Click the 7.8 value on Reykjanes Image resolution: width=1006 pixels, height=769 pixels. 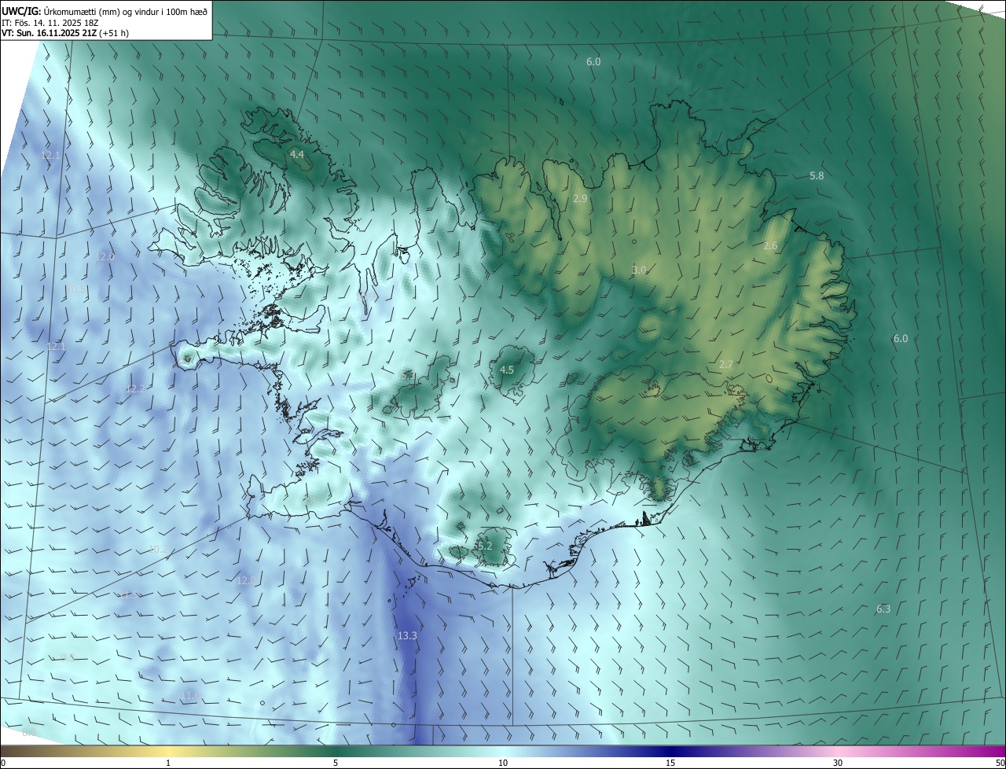pos(309,500)
